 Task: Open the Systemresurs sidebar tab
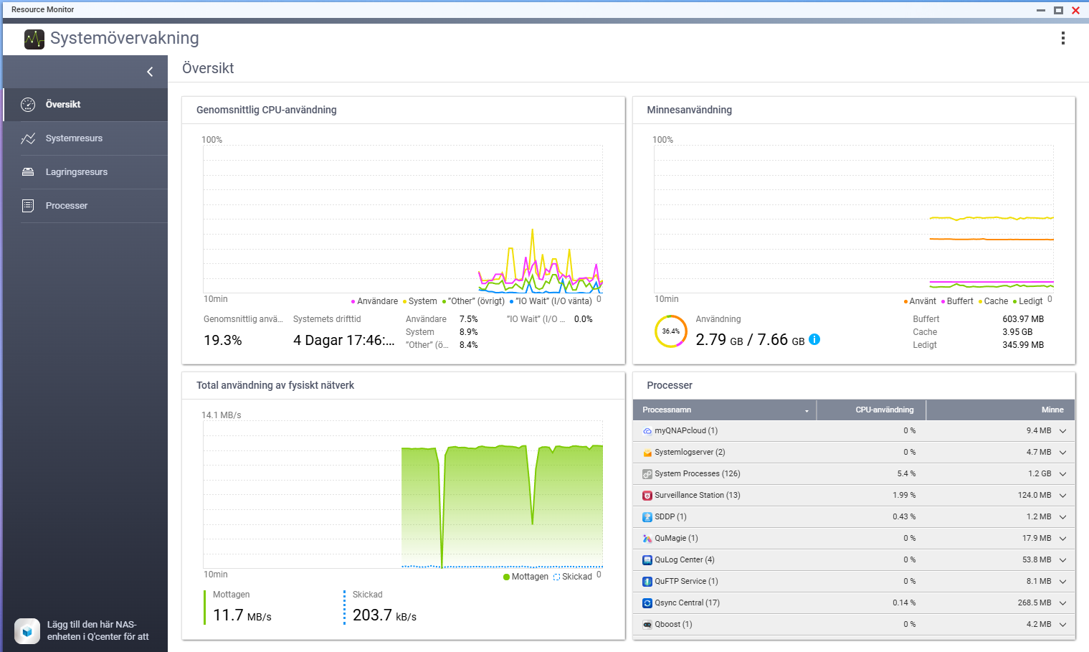pos(74,138)
